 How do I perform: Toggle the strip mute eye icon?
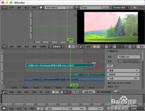click(x=108, y=66)
